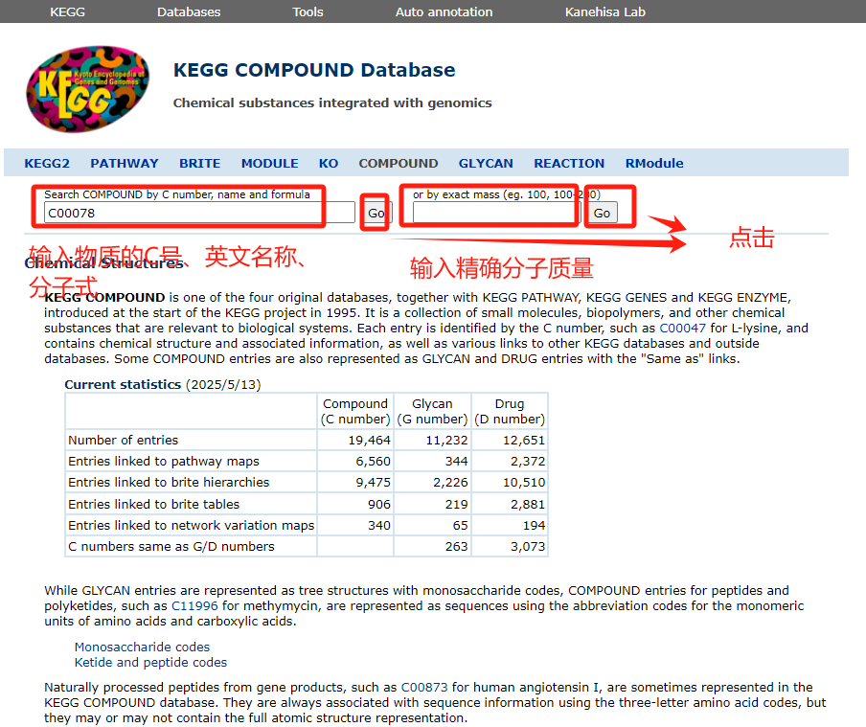Switch to the BRITE tab
This screenshot has height=727, width=866.
[x=199, y=164]
